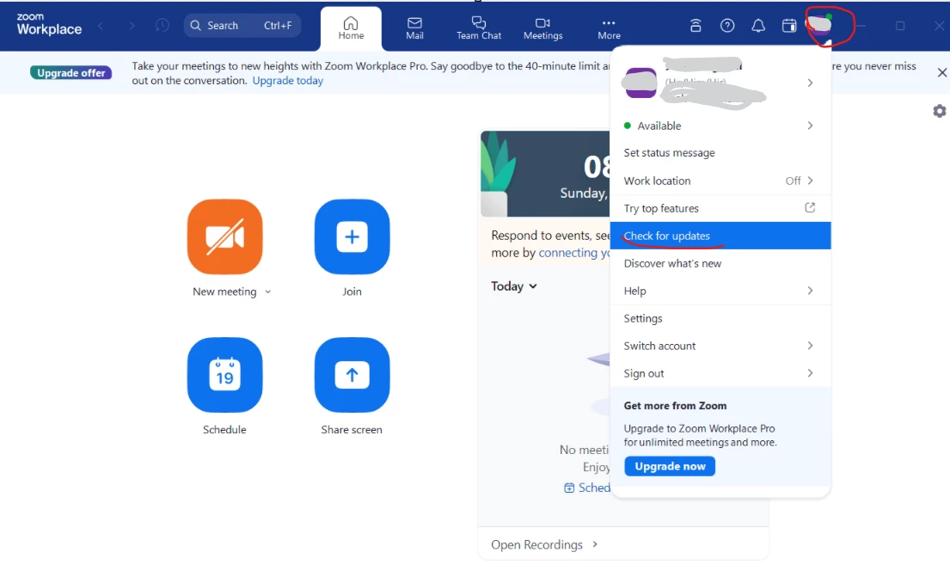Image resolution: width=950 pixels, height=583 pixels.
Task: Click the Sunday date text
Action: click(584, 193)
